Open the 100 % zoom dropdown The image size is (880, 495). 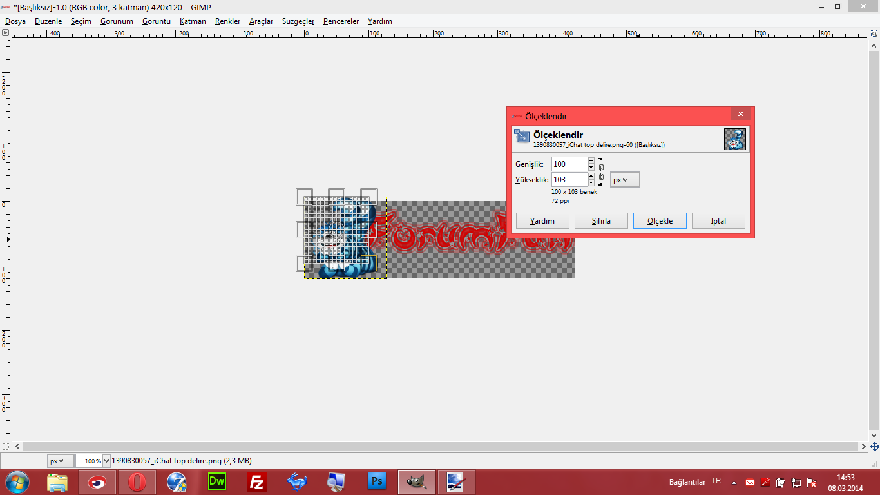coord(106,461)
